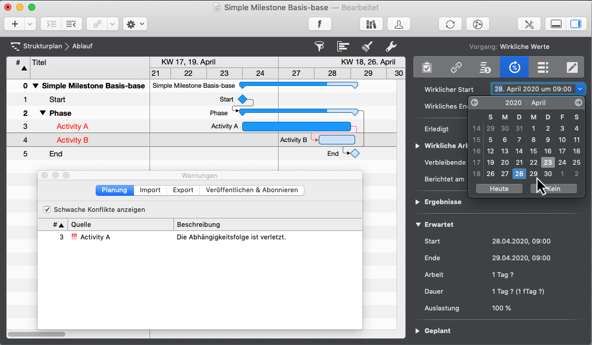Toggle Schwache Konflikte anzeigen checkbox
The height and width of the screenshot is (345, 592).
coord(47,210)
